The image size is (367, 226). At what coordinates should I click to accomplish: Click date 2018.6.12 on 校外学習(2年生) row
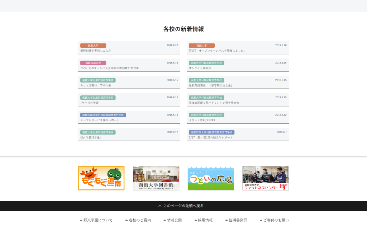coord(172,132)
